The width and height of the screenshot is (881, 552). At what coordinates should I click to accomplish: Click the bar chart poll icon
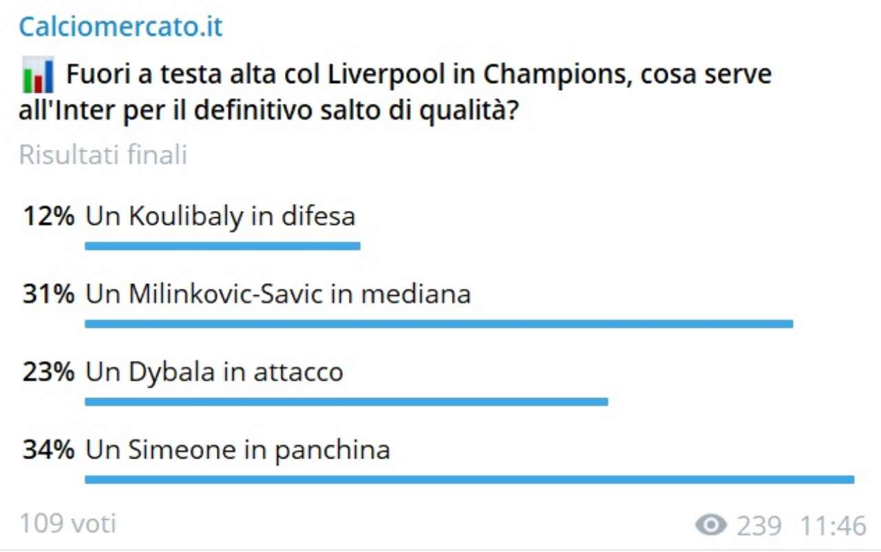38,76
